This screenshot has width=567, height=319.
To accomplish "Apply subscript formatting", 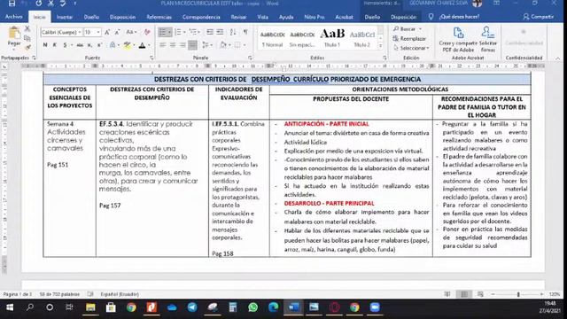I will tap(89, 45).
